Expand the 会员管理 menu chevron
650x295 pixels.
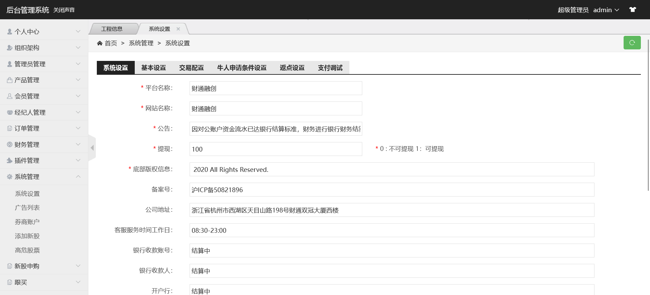[x=78, y=96]
